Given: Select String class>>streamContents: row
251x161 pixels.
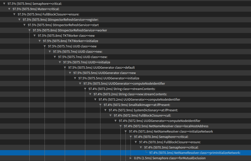Looking at the screenshot, I should pyautogui.click(x=126, y=89).
